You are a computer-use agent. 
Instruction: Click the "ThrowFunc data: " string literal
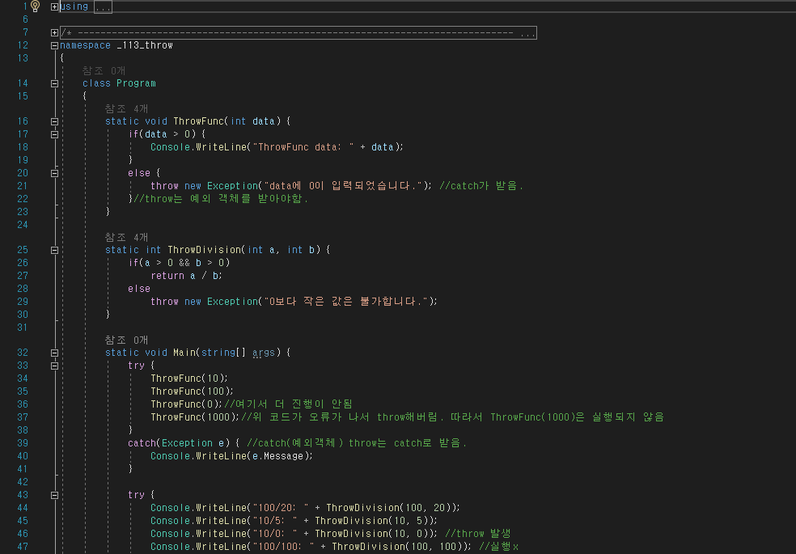click(x=303, y=147)
